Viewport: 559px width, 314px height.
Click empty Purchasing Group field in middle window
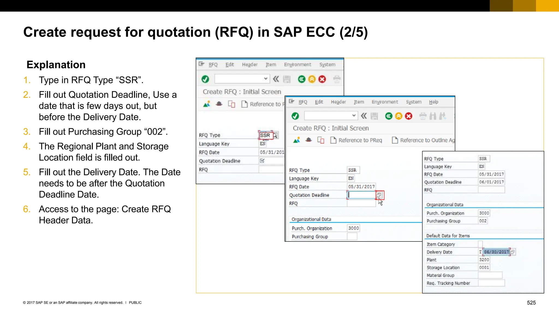point(352,236)
